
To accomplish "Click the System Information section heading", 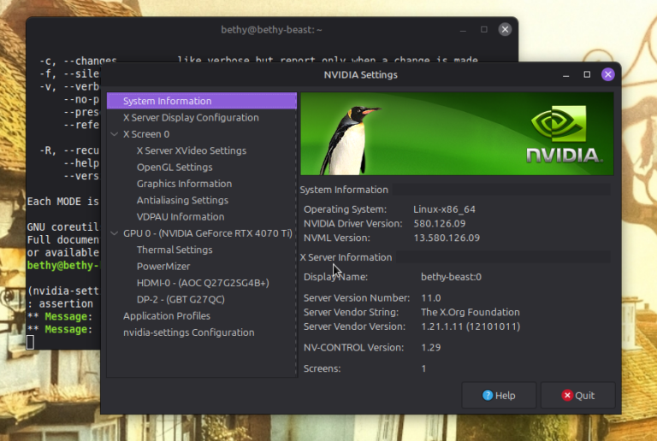I will [x=344, y=190].
